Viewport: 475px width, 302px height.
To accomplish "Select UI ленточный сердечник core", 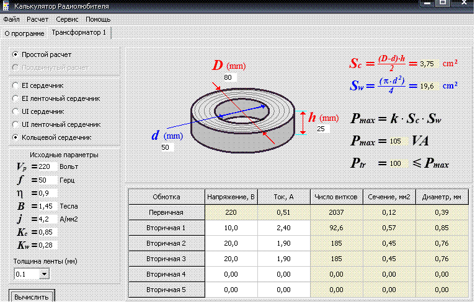I will click(x=16, y=124).
